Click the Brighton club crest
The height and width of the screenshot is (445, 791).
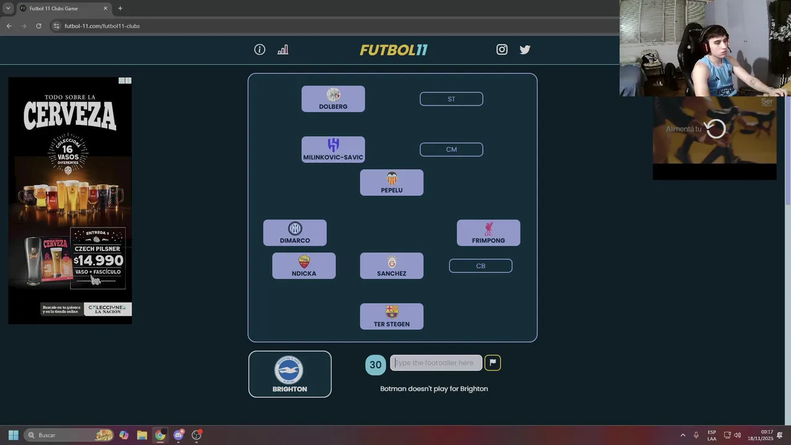click(x=289, y=370)
